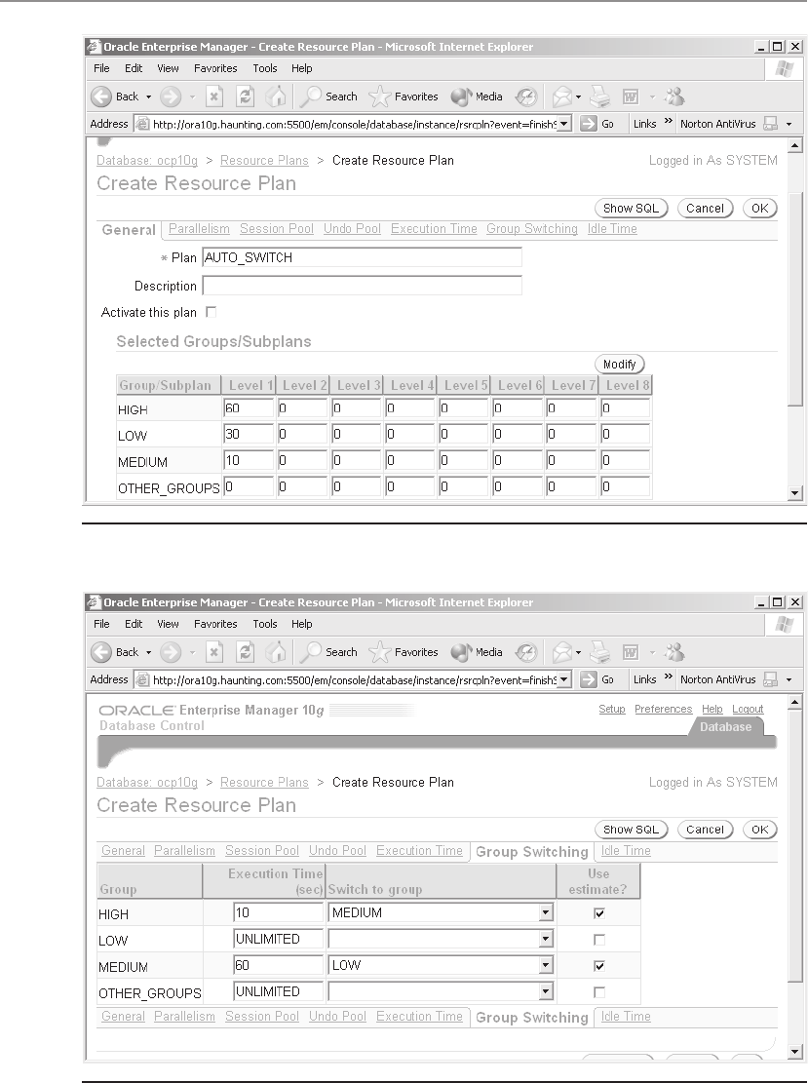
Task: Click the empty Description field
Action: 362,286
